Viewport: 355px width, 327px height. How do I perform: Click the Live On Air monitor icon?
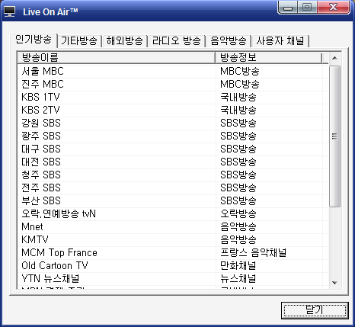tap(10, 11)
